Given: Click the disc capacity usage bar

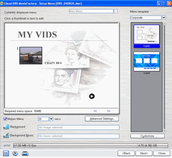Looking at the screenshot, I should point(91,145).
